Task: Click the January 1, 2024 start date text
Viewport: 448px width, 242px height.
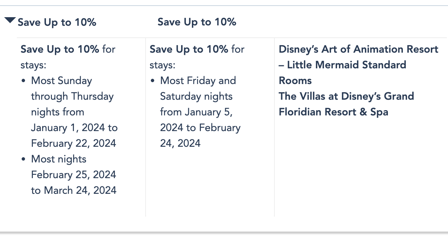Action: coord(68,128)
